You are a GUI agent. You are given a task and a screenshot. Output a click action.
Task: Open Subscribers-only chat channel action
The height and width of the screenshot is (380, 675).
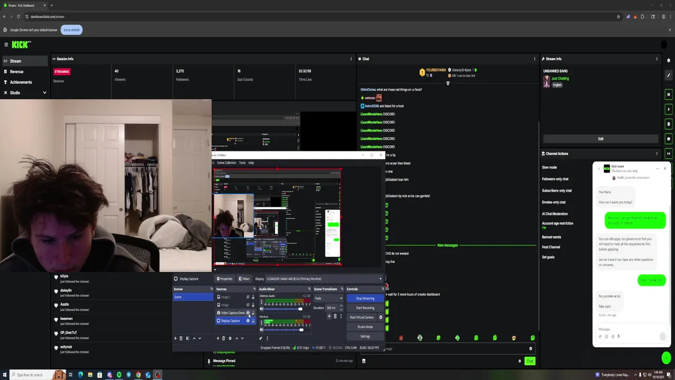click(557, 191)
